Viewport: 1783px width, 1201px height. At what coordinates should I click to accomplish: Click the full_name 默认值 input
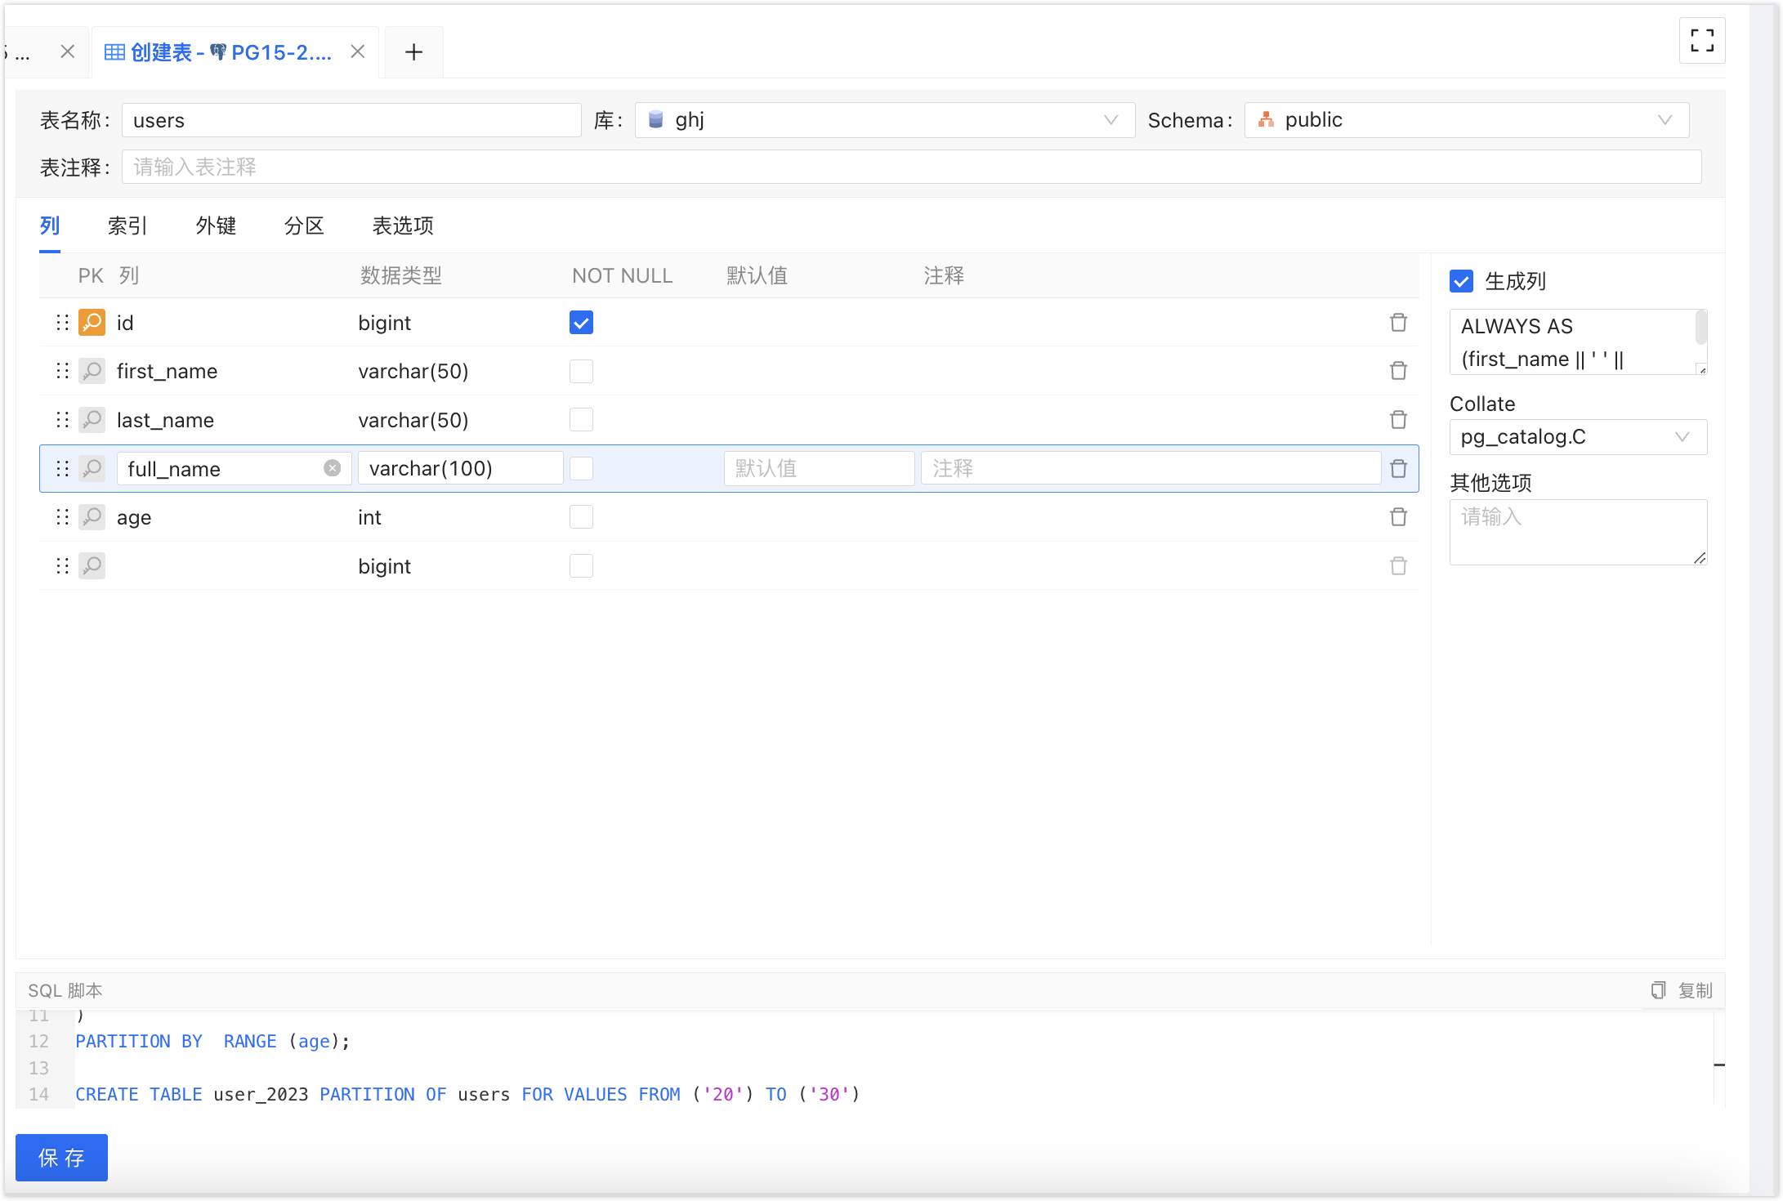(819, 468)
